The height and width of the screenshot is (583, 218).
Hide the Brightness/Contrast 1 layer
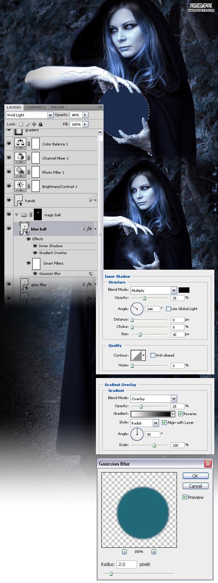9,186
